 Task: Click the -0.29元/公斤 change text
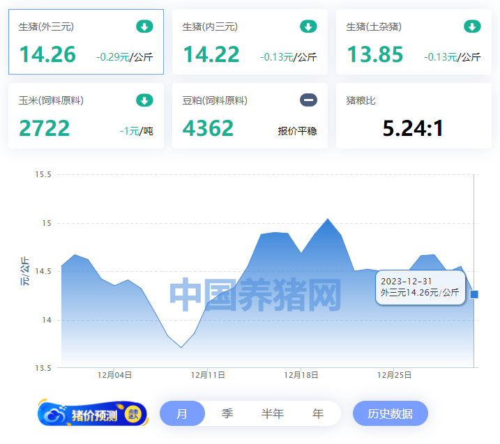click(x=125, y=57)
